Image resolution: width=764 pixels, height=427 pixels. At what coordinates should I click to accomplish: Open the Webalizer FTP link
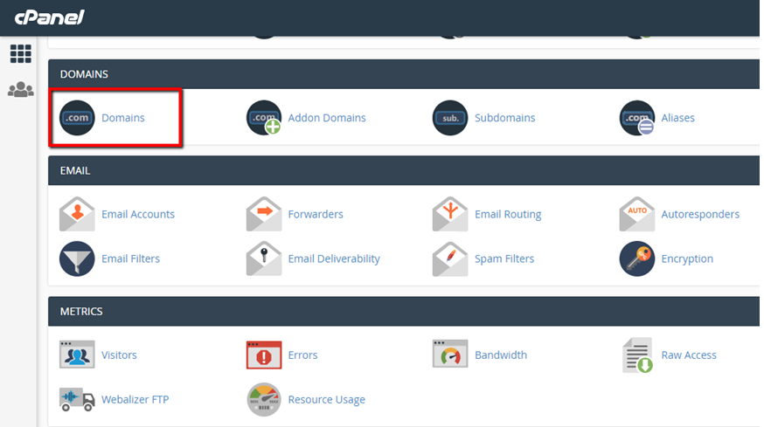coord(135,399)
